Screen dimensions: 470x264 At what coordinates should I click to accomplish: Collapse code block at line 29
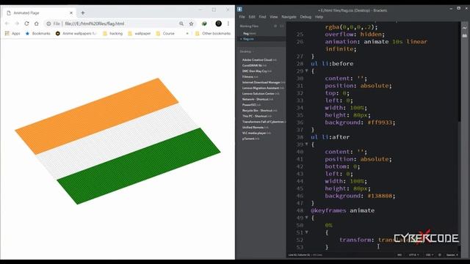[x=306, y=71]
